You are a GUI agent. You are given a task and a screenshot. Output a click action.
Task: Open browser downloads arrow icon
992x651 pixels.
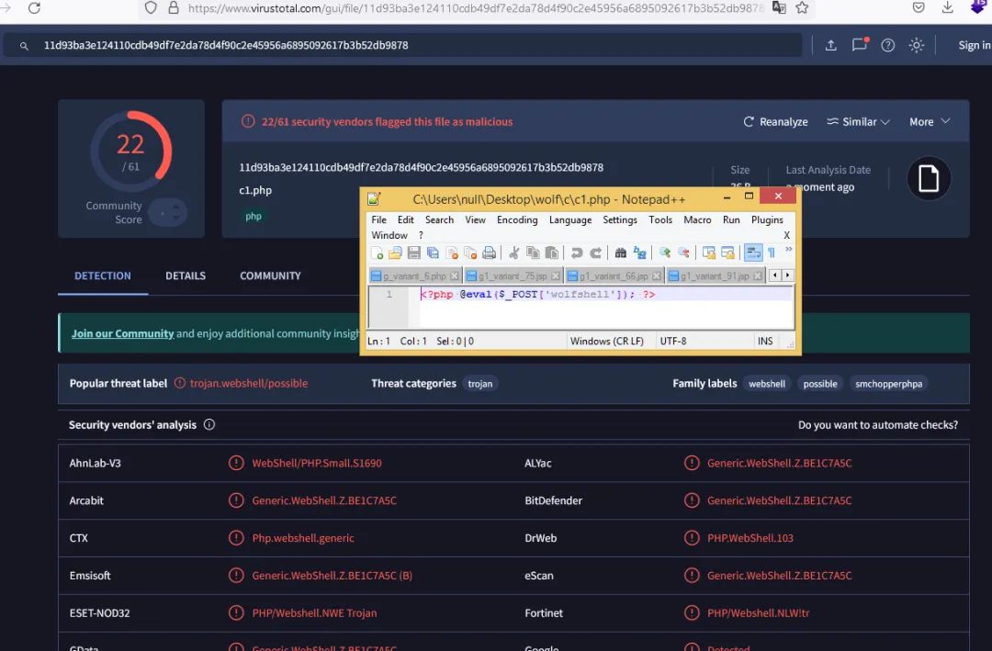pos(947,7)
